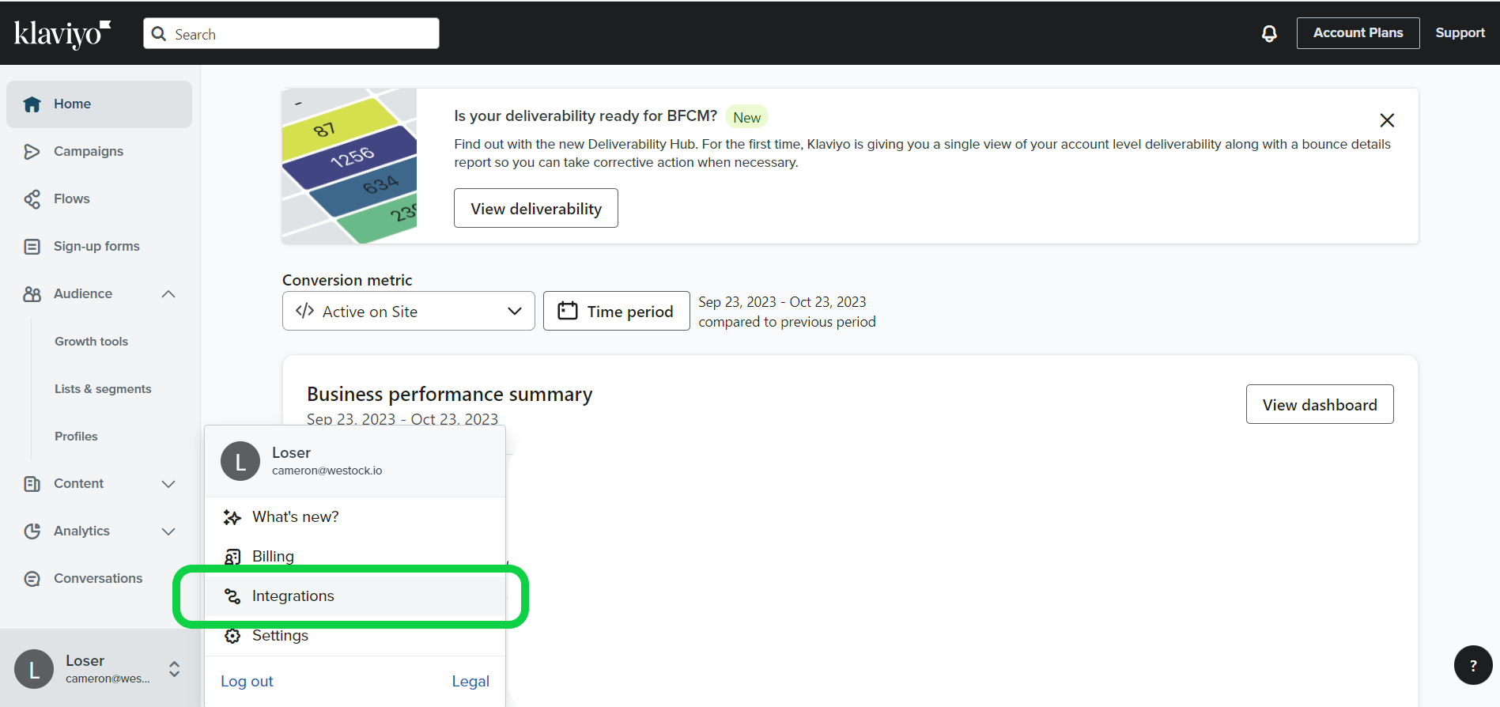The height and width of the screenshot is (707, 1500).
Task: Click the deliverability banner thumbnail image
Action: (349, 166)
